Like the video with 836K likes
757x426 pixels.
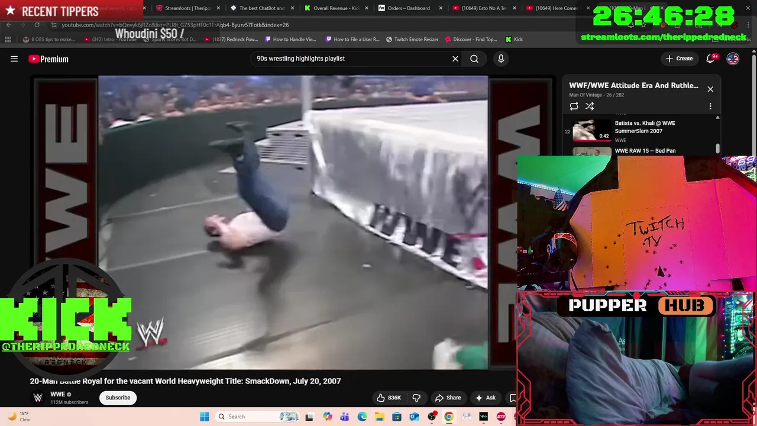(x=389, y=398)
